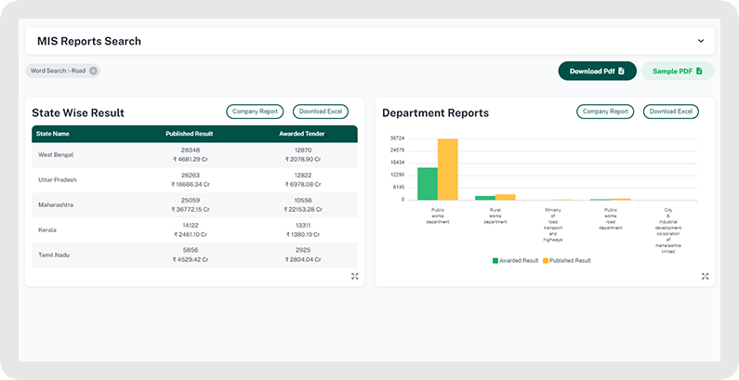Remove the Word Search Road filter chip
The image size is (739, 380).
[x=93, y=71]
